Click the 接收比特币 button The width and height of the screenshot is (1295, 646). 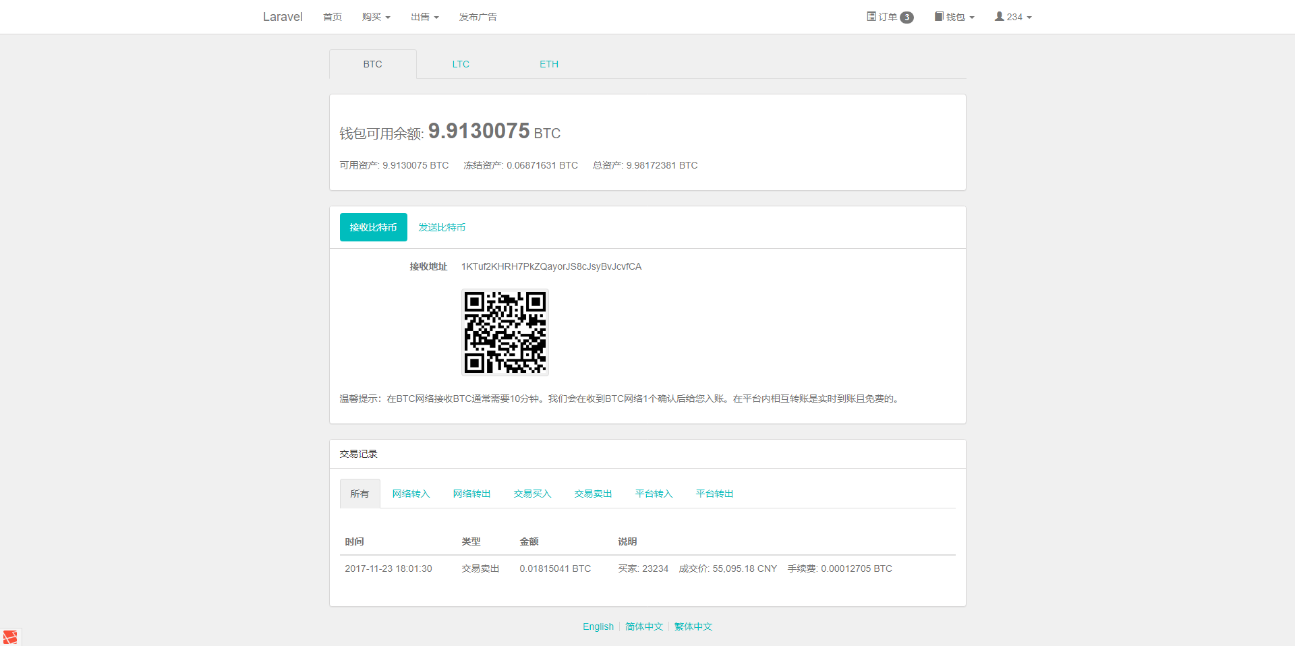tap(373, 227)
